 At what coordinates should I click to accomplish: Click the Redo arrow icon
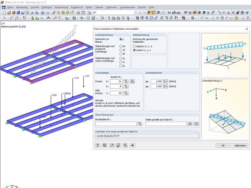pyautogui.click(x=48, y=13)
